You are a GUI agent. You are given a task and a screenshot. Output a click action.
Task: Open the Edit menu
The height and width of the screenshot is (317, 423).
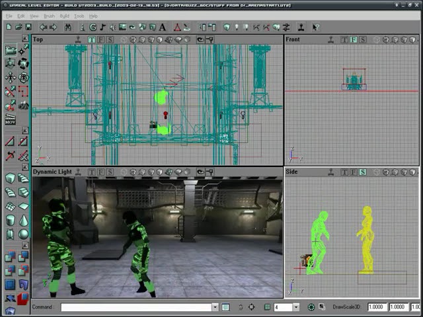[20, 16]
